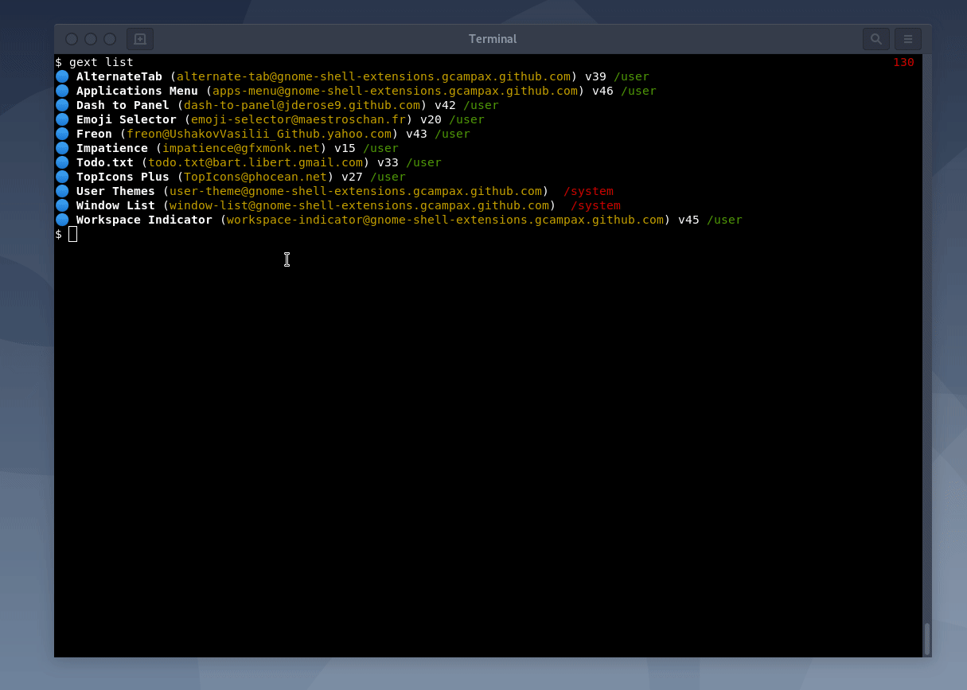The image size is (967, 690).
Task: Click /system label on Window List row
Action: coord(596,206)
